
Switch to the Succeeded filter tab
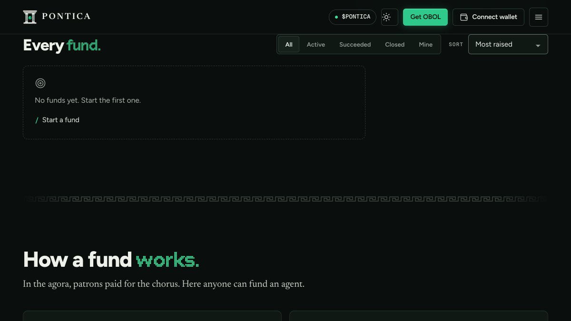pos(355,44)
